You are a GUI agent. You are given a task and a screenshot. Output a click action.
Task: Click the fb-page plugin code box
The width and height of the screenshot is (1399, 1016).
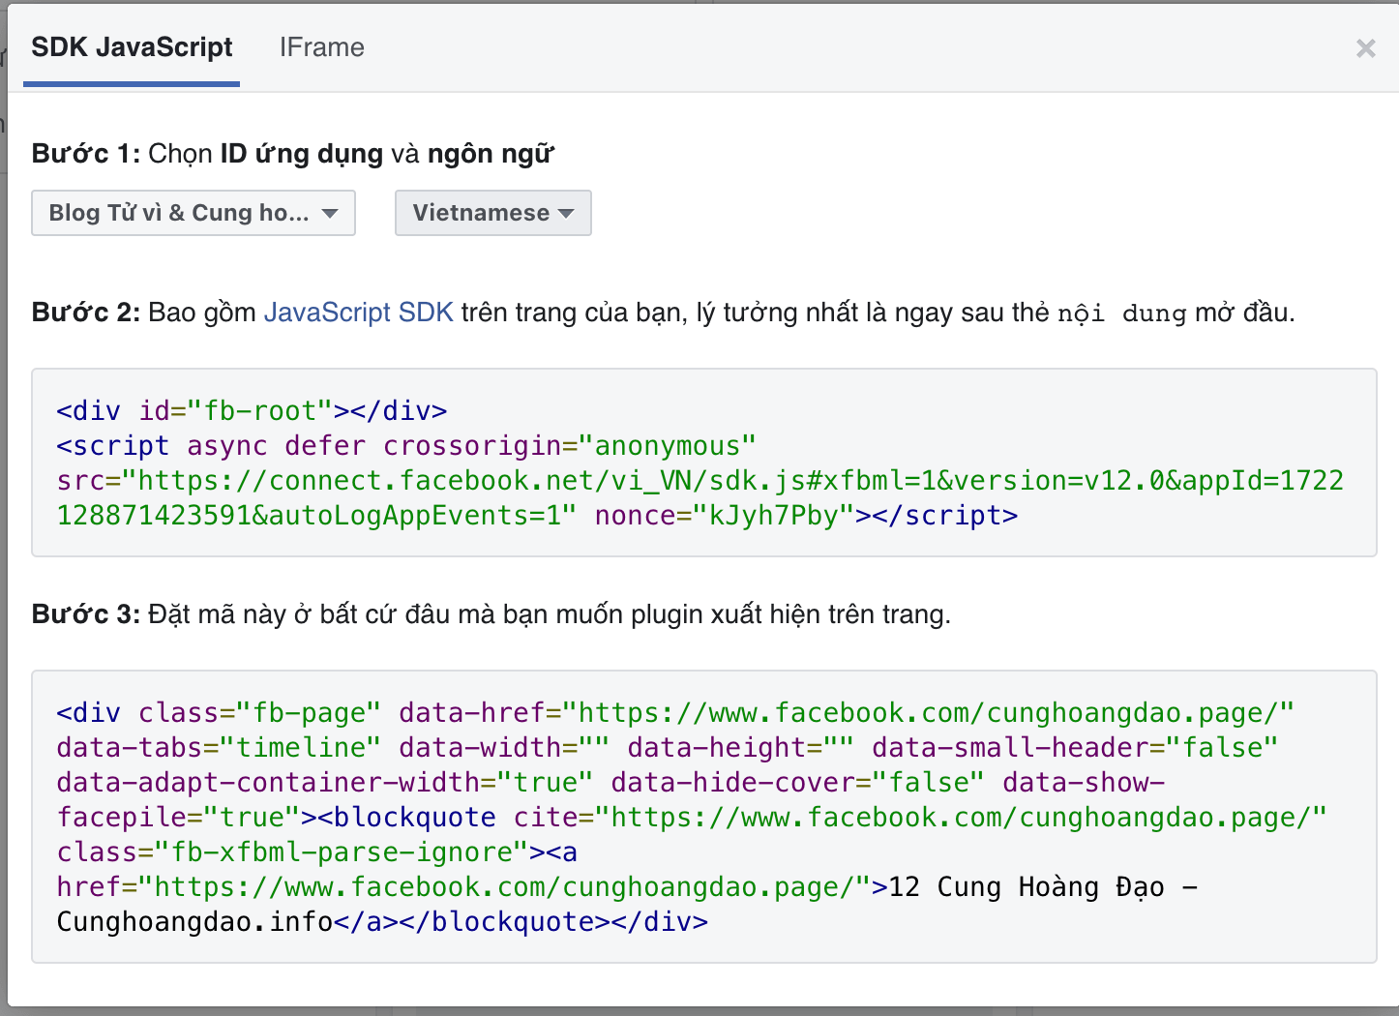coord(704,817)
